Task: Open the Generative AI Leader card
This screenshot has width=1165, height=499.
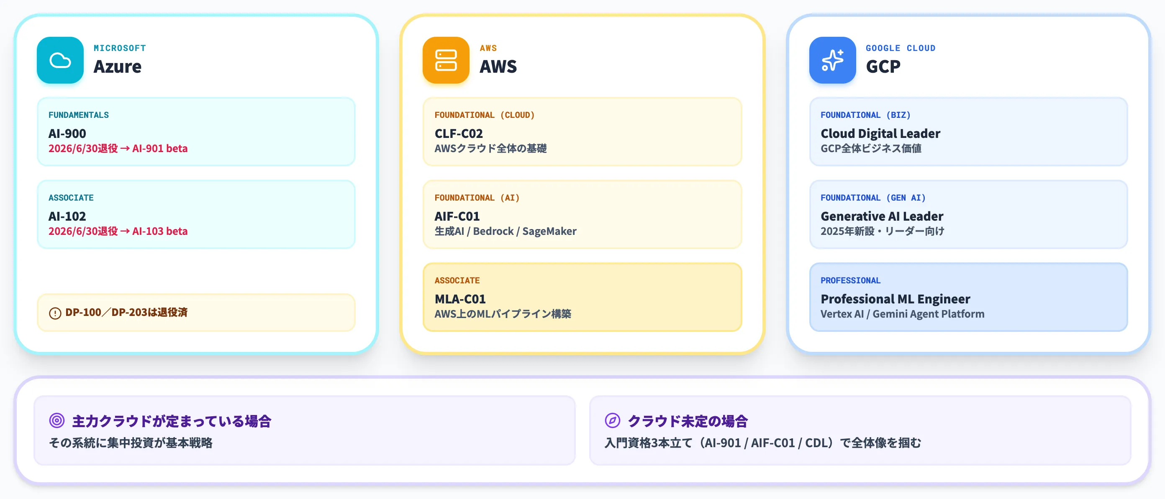Action: click(968, 214)
